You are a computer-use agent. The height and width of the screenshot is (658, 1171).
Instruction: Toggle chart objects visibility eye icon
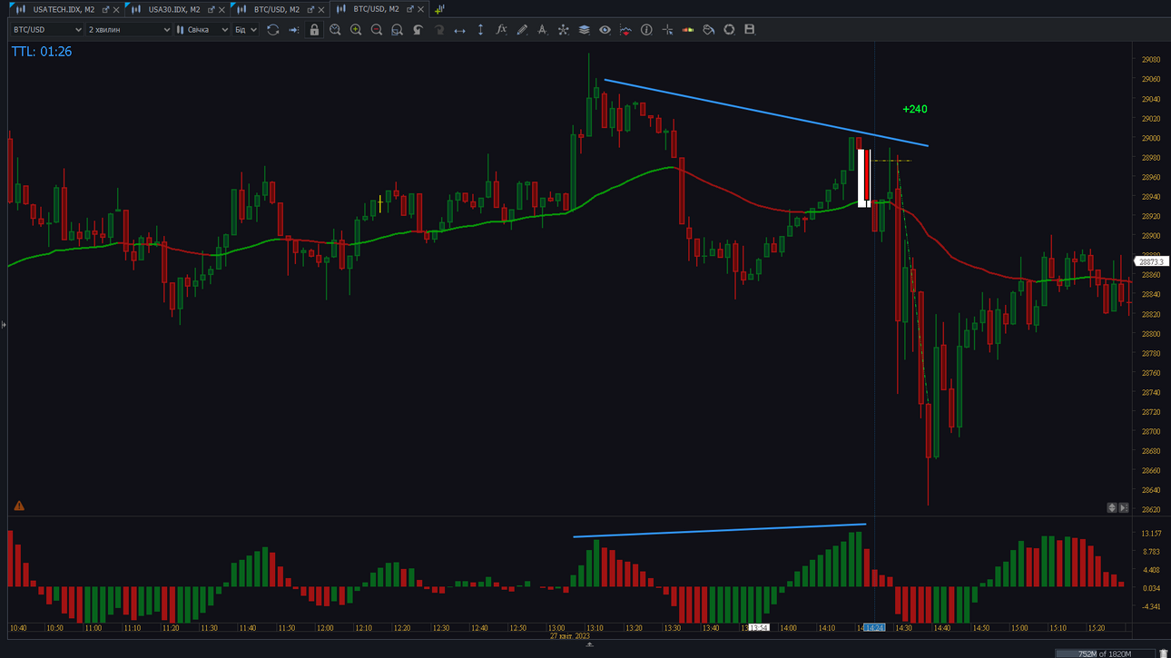605,30
